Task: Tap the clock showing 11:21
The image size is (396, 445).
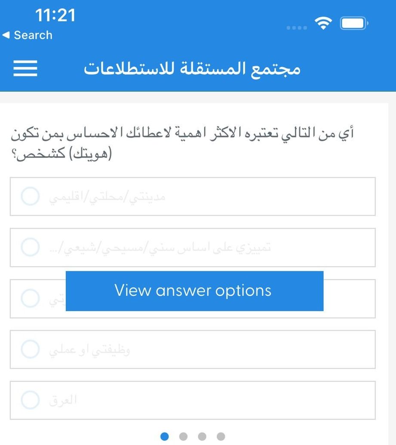Action: 56,16
